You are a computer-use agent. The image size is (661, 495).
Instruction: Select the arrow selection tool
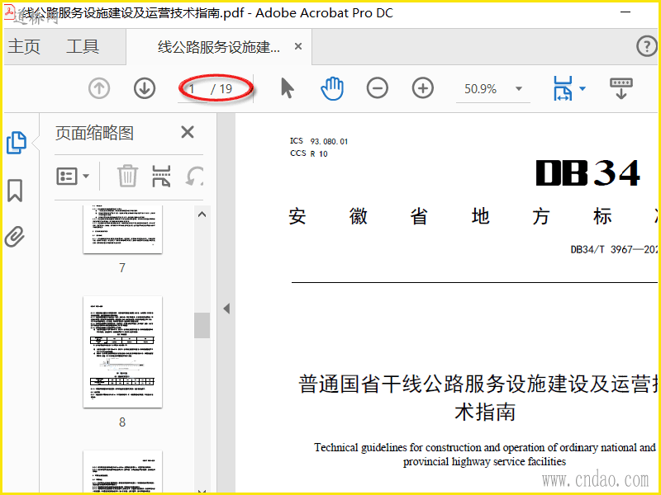pos(287,88)
